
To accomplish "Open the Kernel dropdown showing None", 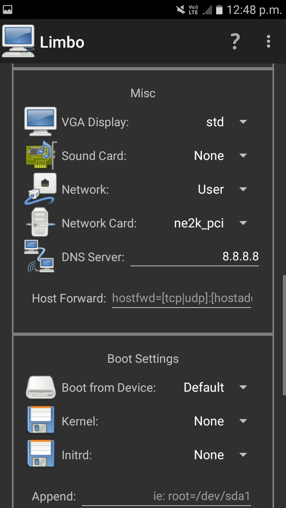I will tap(220, 421).
